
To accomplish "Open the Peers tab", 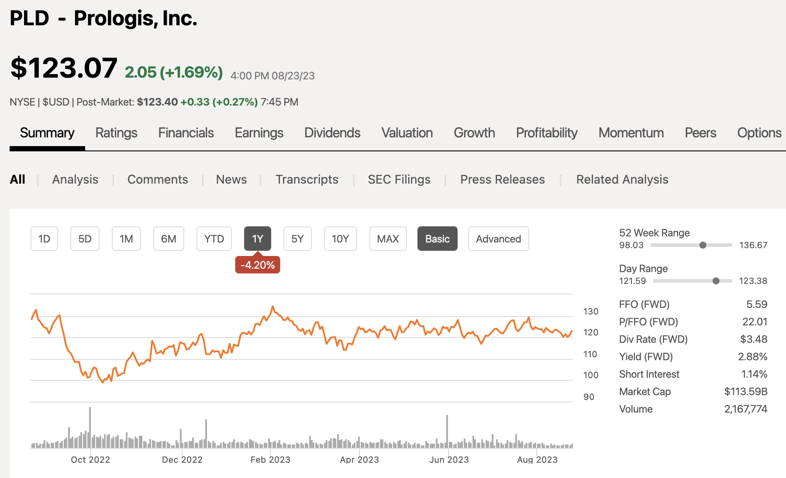I will click(700, 133).
